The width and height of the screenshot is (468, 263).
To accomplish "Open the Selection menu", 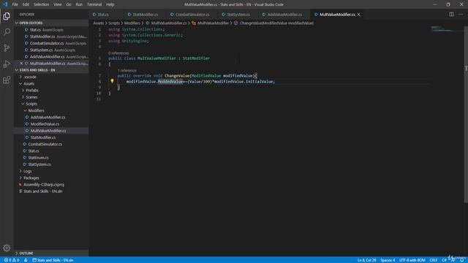I will (41, 4).
